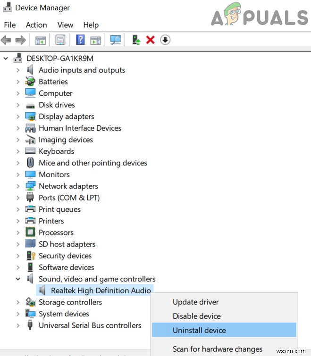The image size is (311, 356).
Task: Expand the Monitors category
Action: coord(18,174)
